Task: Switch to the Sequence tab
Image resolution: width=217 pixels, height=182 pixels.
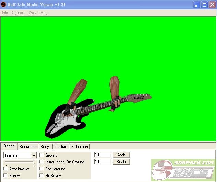Action: point(28,147)
